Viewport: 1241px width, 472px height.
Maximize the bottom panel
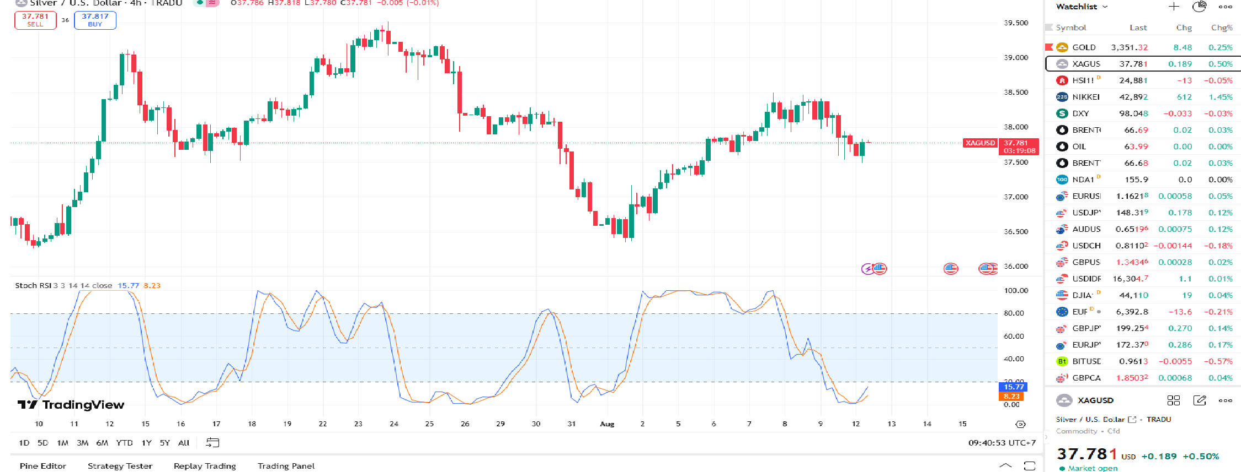1029,466
